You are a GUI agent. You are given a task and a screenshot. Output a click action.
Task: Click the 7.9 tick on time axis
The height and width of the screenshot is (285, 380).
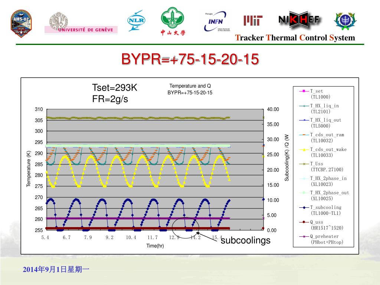point(88,237)
